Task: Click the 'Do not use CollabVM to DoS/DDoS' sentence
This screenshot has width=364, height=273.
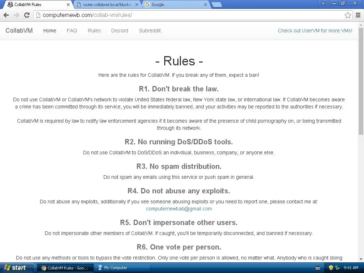Action: tap(179, 153)
